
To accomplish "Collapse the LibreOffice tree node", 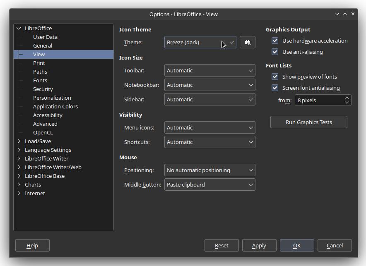I will (x=19, y=28).
